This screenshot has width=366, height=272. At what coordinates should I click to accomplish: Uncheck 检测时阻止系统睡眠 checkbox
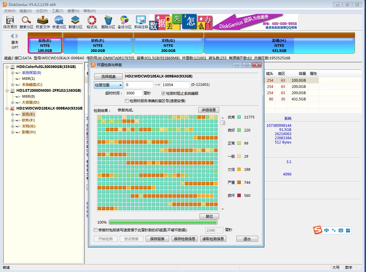click(163, 93)
